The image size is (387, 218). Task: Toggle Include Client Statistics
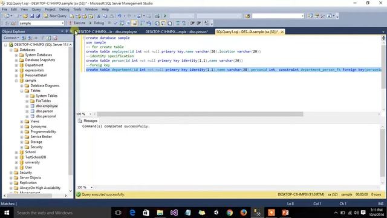pyautogui.click(x=149, y=23)
